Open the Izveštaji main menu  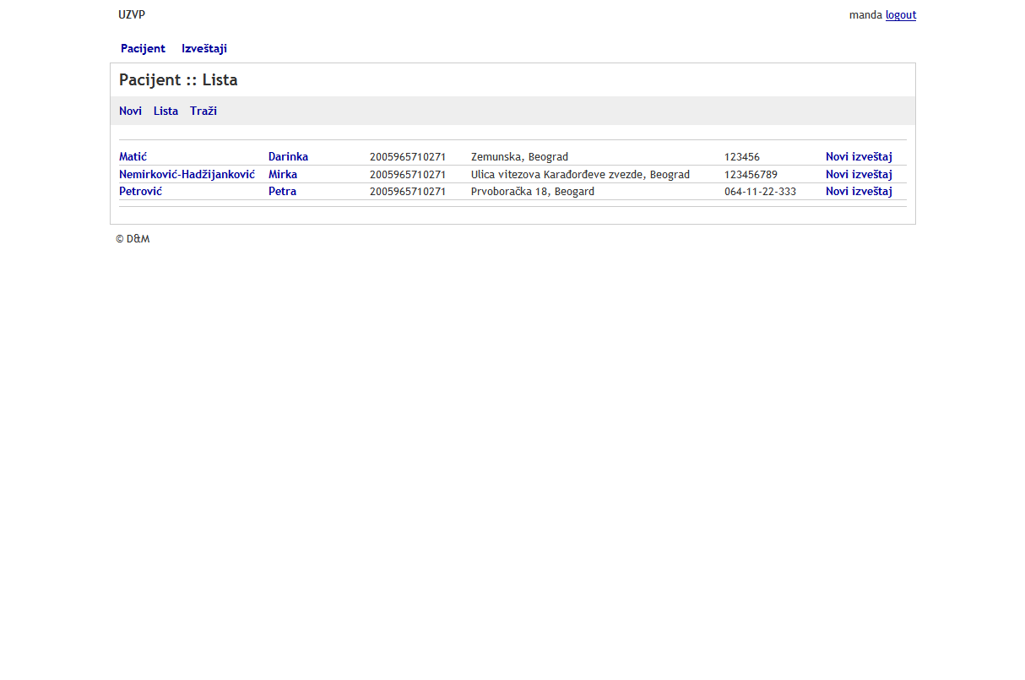click(203, 49)
